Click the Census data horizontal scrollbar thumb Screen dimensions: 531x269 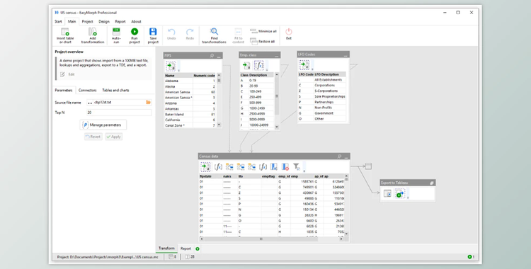pos(261,239)
